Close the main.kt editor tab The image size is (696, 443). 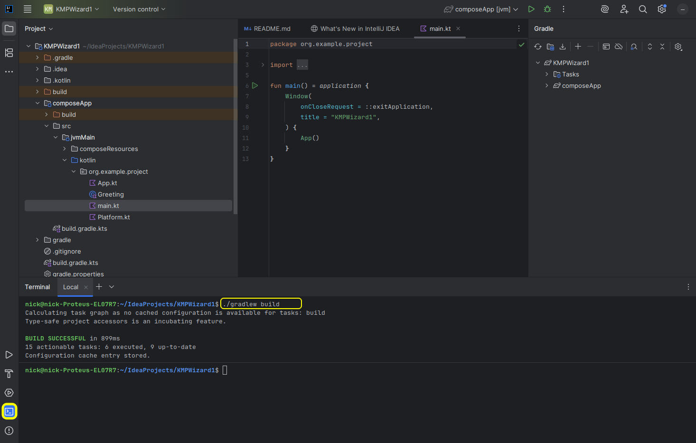[x=458, y=28]
